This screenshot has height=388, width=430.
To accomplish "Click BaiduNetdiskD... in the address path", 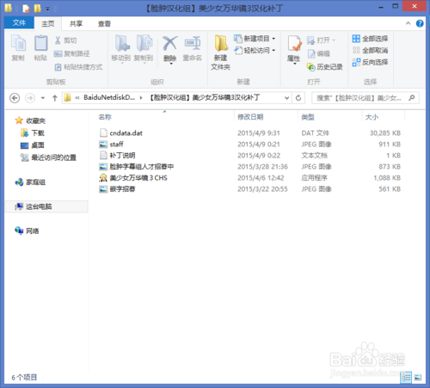I will (x=109, y=97).
